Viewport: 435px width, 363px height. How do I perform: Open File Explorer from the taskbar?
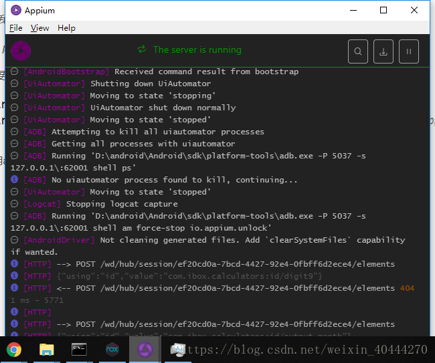(x=47, y=350)
